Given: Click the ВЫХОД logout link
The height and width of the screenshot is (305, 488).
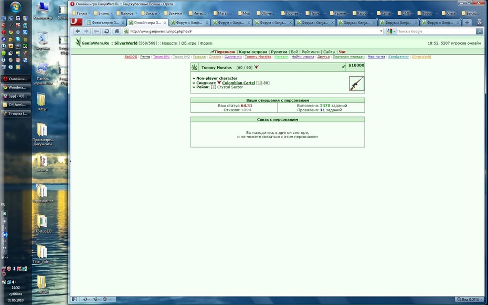Looking at the screenshot, I should (131, 57).
